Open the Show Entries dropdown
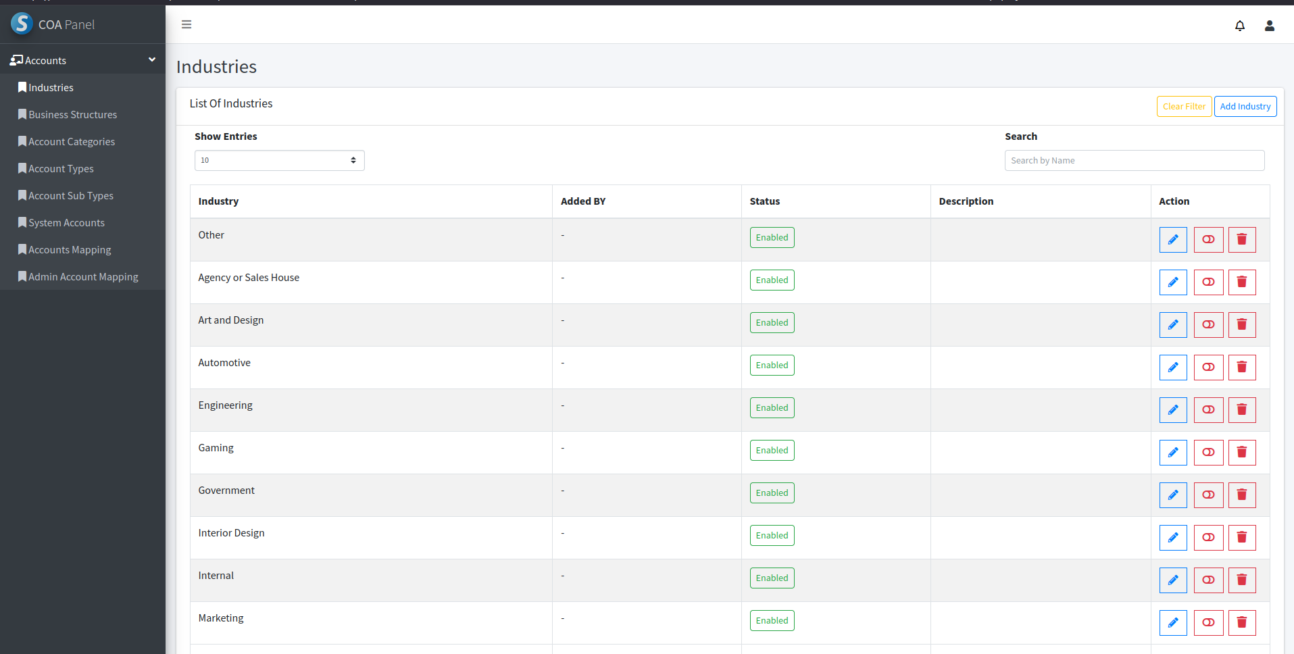 (x=279, y=161)
